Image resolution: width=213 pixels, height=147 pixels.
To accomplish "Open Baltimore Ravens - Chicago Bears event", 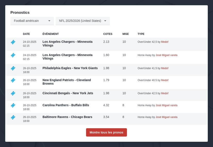I will pos(67,117).
